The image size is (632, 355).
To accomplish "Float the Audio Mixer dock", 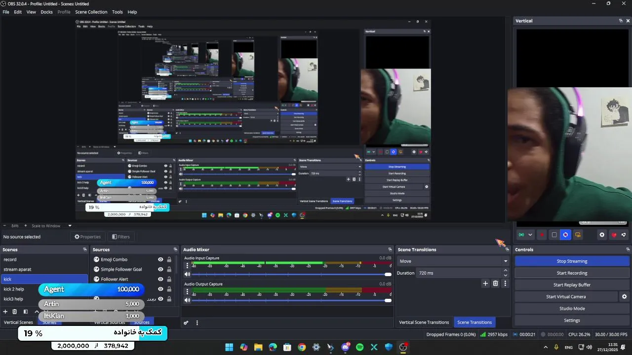I will click(390, 249).
